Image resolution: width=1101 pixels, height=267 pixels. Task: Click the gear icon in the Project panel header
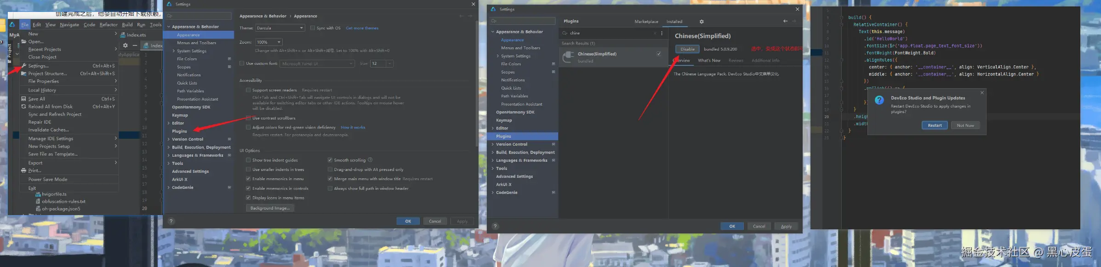coord(125,45)
